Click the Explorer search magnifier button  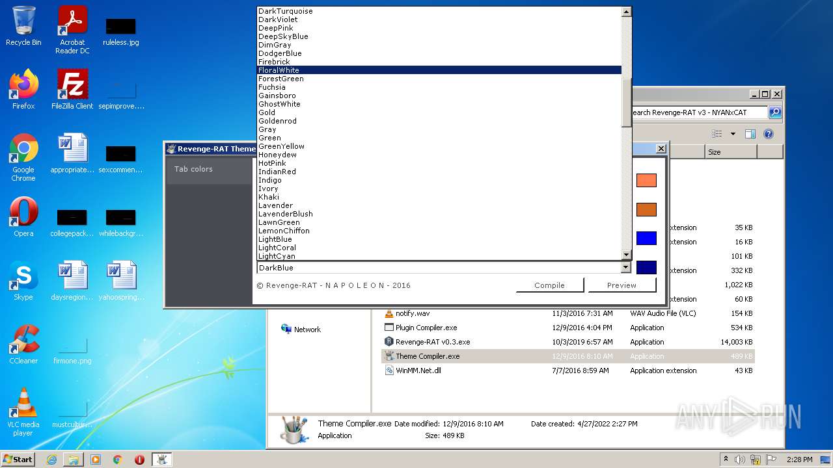(x=775, y=112)
